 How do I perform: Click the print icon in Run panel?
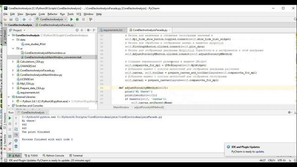(x=16, y=141)
